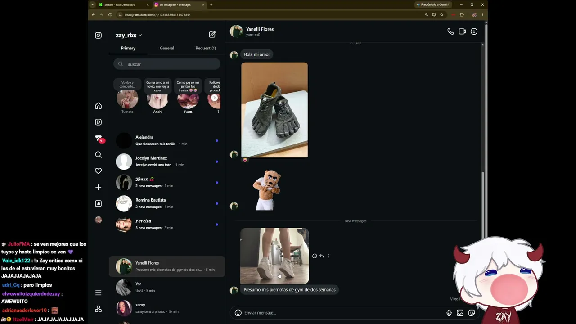Screen dimensions: 576x324
Task: Open chat with Jocelyn Martinez
Action: [x=167, y=162]
